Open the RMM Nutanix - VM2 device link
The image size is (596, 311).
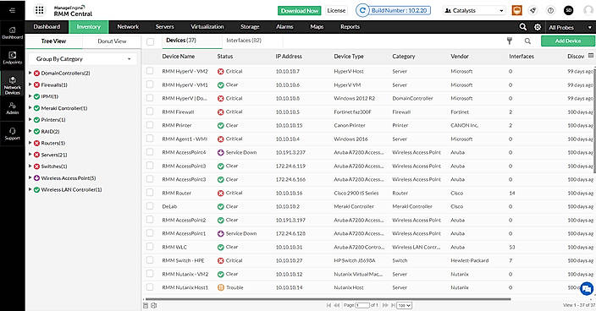click(x=185, y=274)
